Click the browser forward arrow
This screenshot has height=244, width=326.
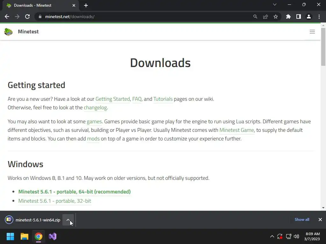pos(17,17)
